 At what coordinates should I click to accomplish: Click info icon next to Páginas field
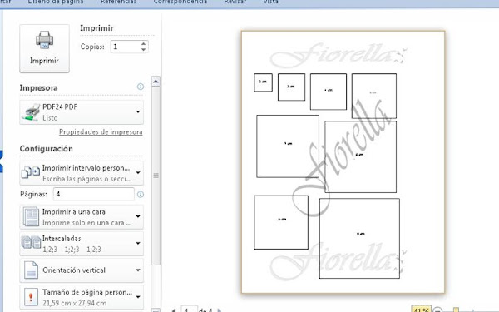point(141,194)
